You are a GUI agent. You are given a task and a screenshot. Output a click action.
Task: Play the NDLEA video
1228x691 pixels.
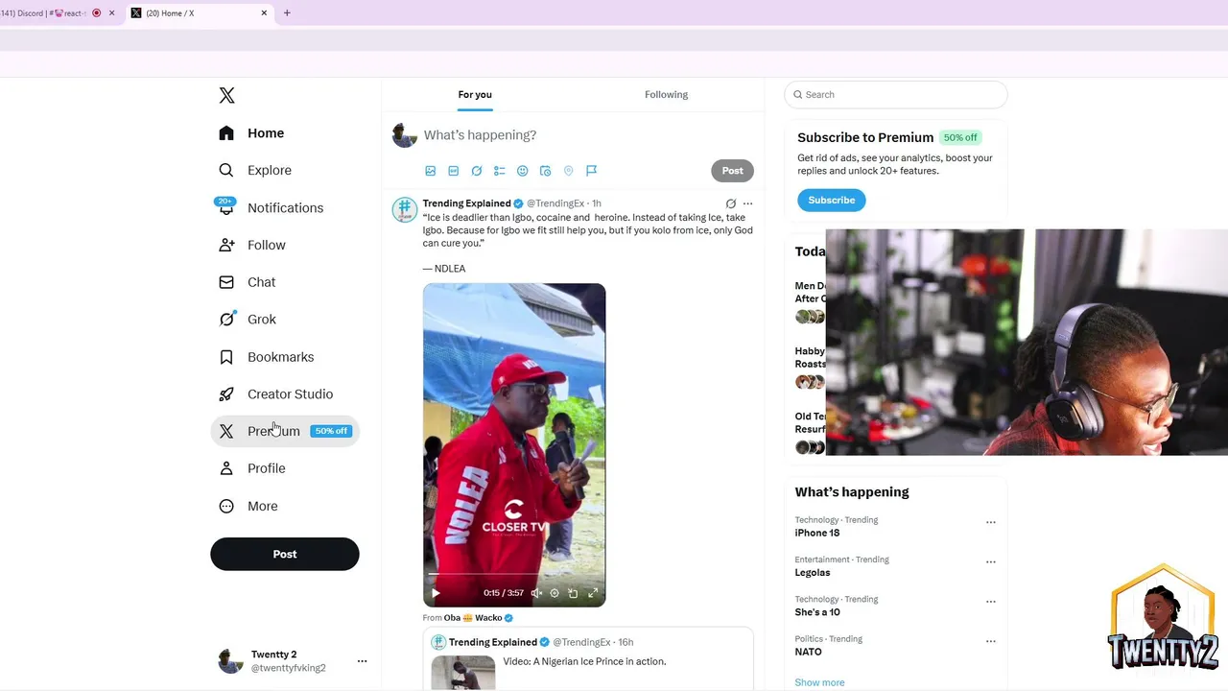[436, 593]
